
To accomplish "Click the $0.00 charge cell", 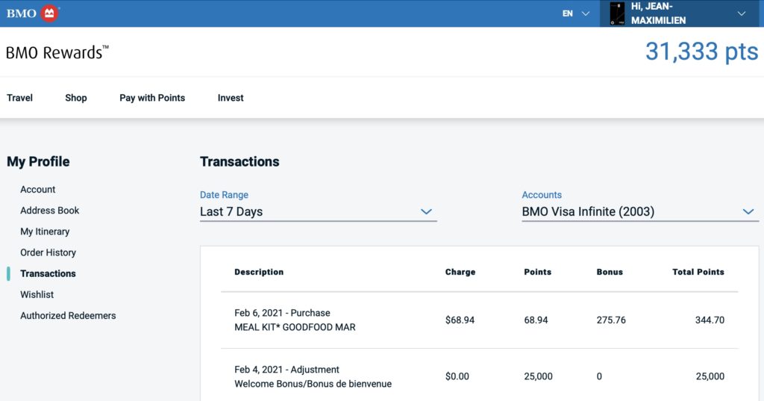I will pos(457,376).
